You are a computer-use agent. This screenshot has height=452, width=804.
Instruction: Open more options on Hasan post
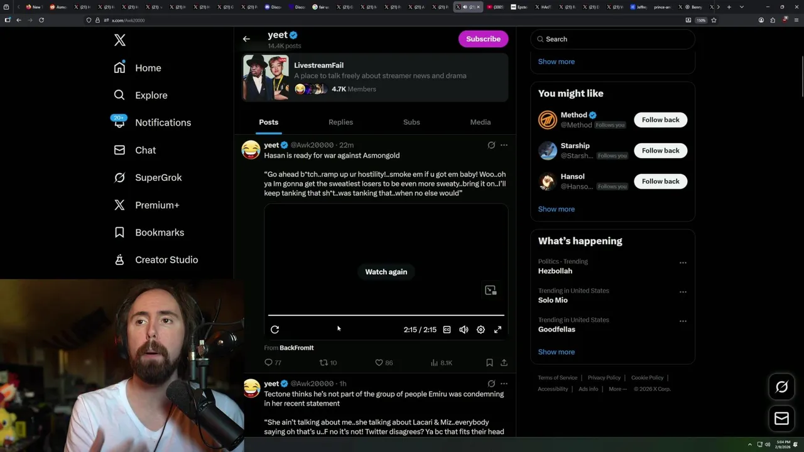(x=504, y=145)
